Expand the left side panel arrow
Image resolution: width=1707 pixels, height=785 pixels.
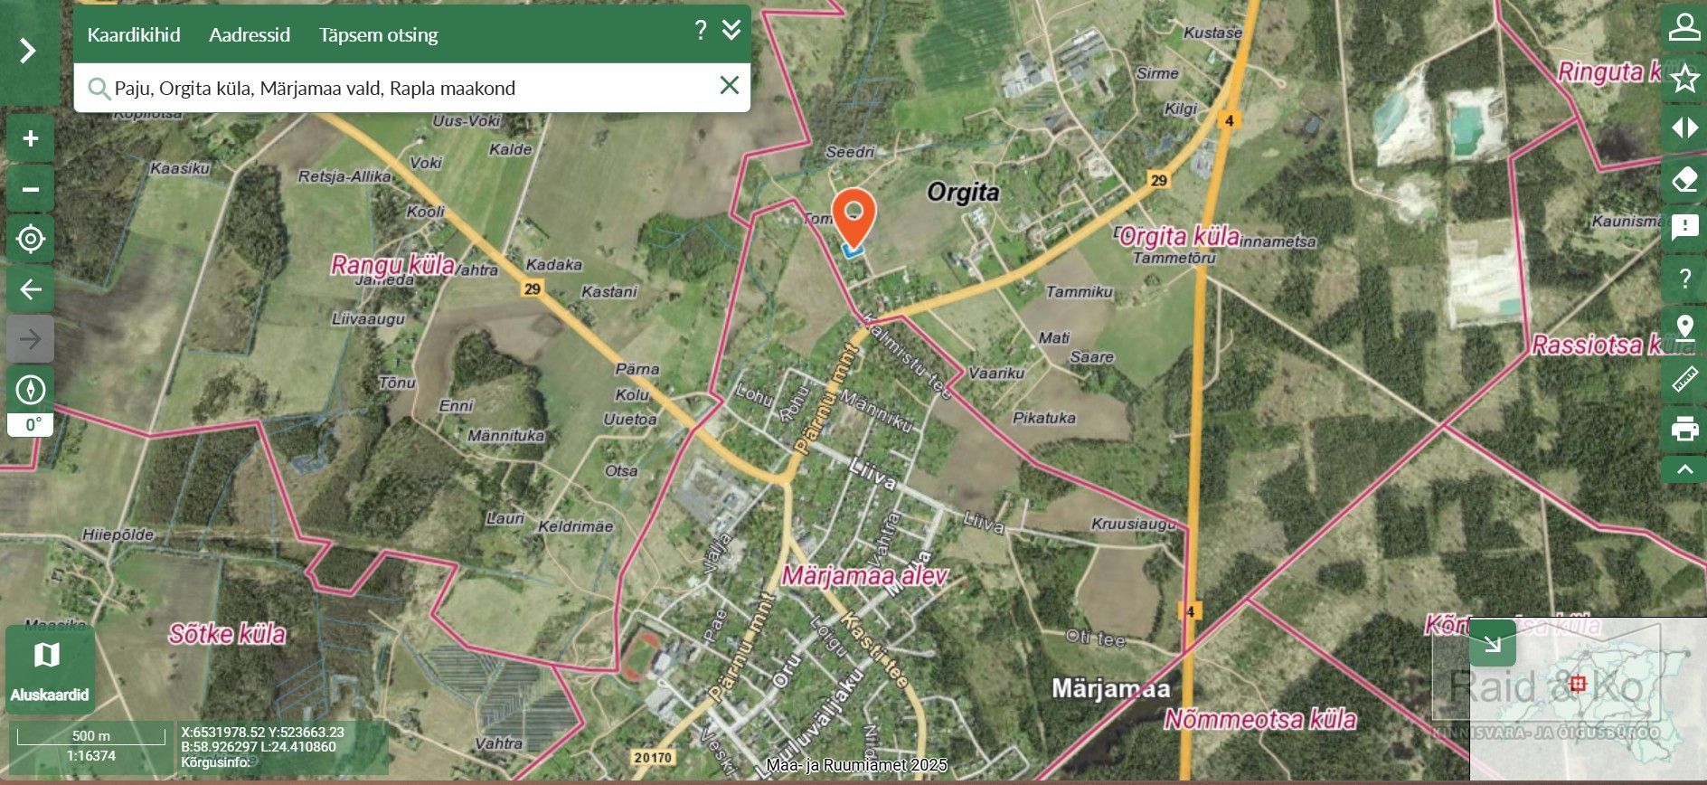pos(29,51)
